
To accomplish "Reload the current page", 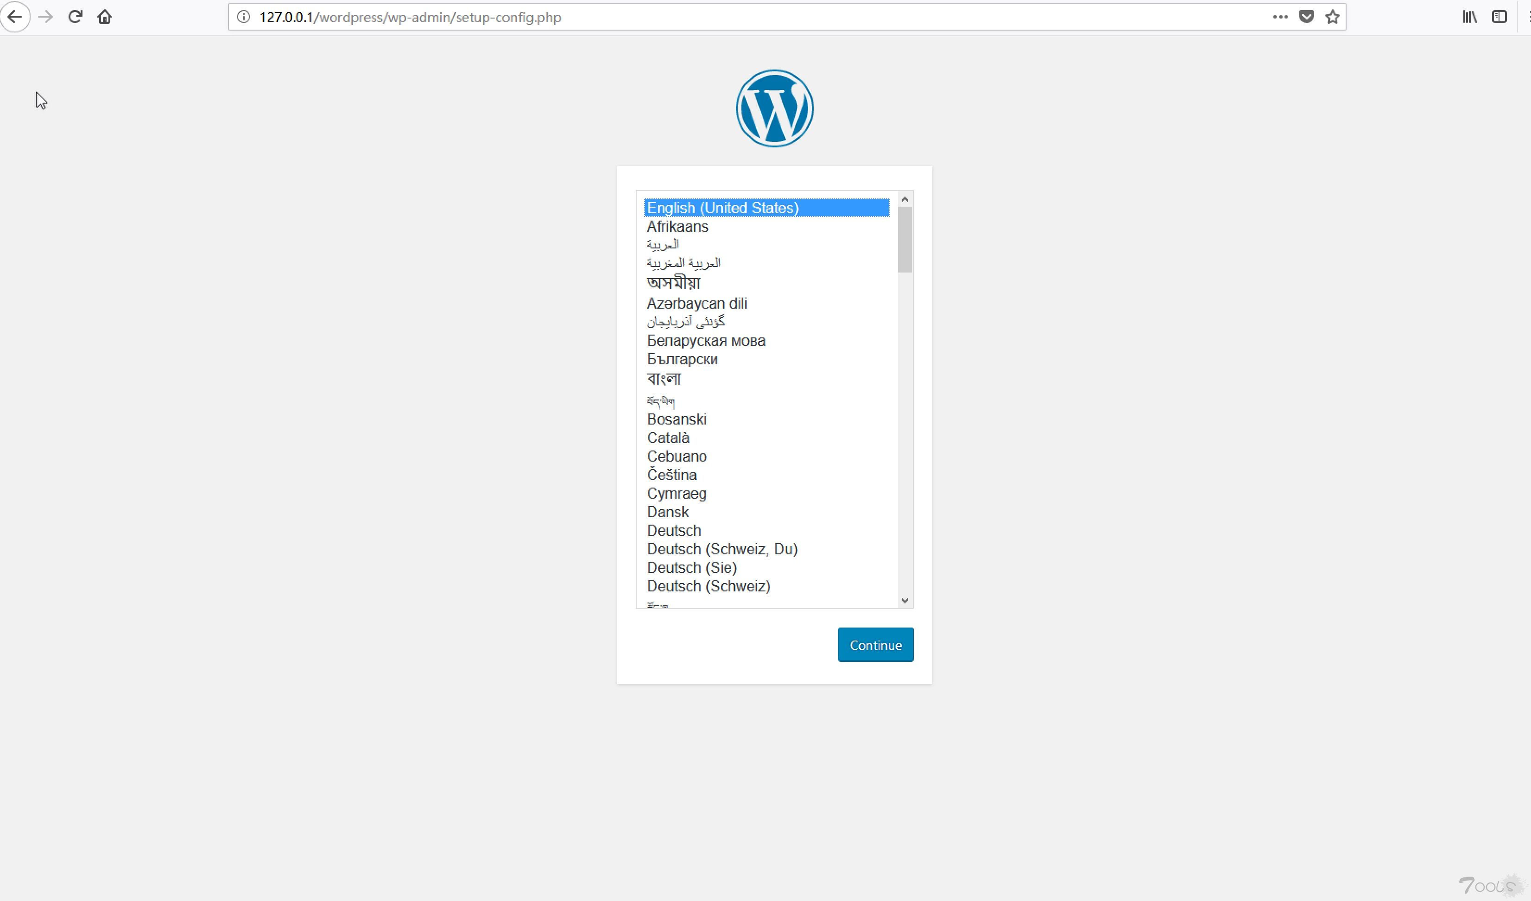I will pyautogui.click(x=75, y=16).
